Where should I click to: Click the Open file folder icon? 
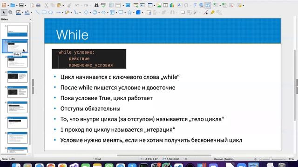click(13, 5)
